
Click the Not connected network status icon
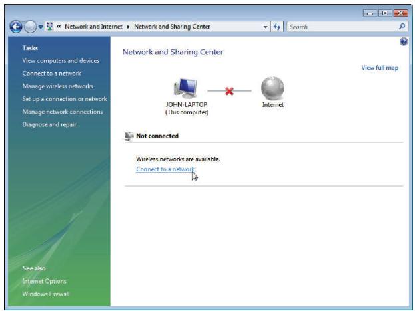[x=129, y=136]
